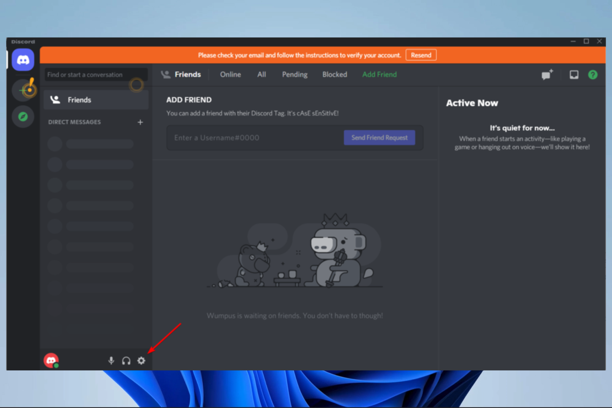Switch to the Blocked tab
This screenshot has height=408, width=612.
335,75
